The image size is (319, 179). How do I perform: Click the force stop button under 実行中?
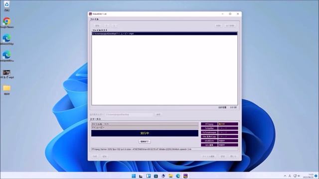(x=145, y=141)
